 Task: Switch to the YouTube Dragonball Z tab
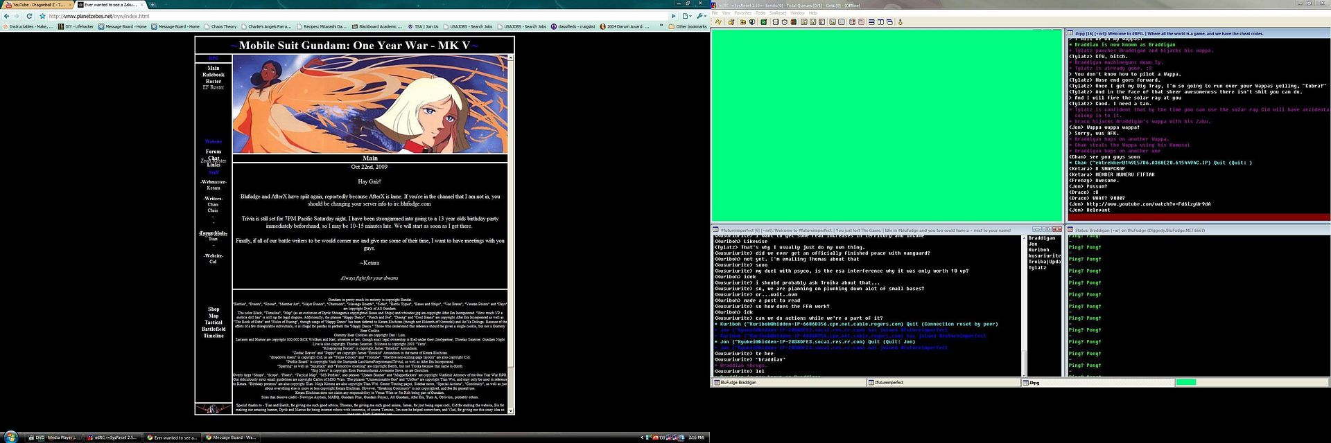pyautogui.click(x=36, y=5)
